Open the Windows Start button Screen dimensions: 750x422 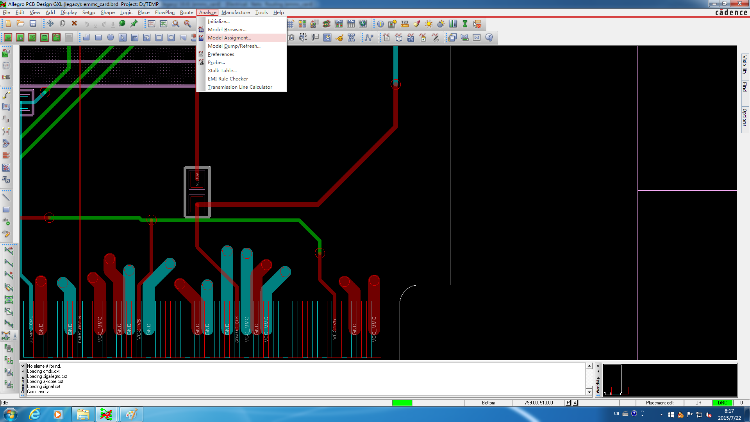10,414
